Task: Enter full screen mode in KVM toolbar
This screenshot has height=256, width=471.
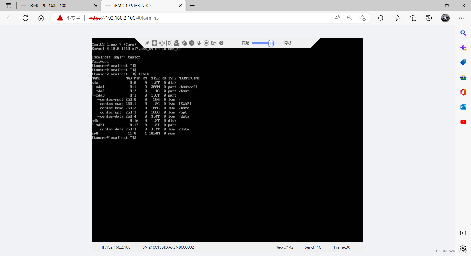Action: (x=155, y=43)
